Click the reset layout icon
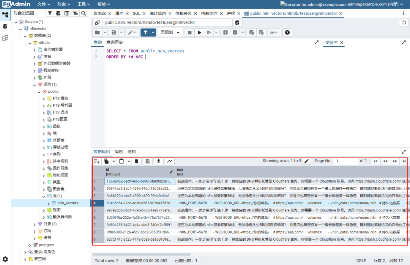The image size is (410, 265). click(404, 22)
